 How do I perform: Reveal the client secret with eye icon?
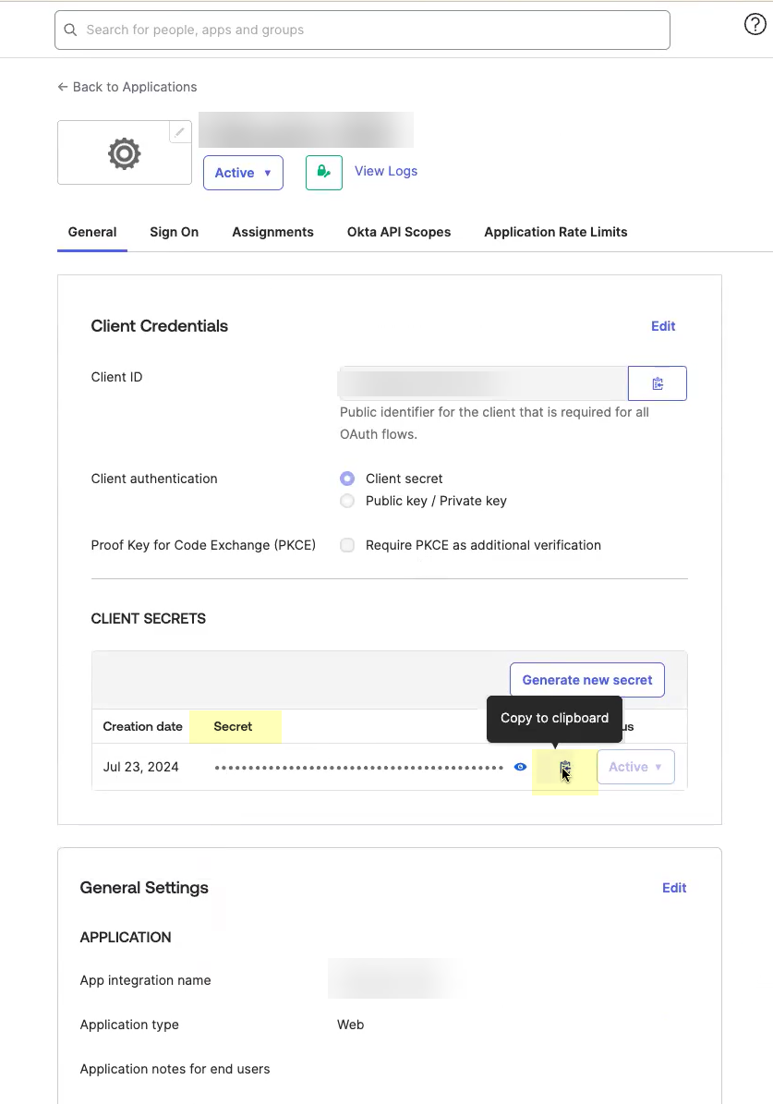(x=520, y=767)
